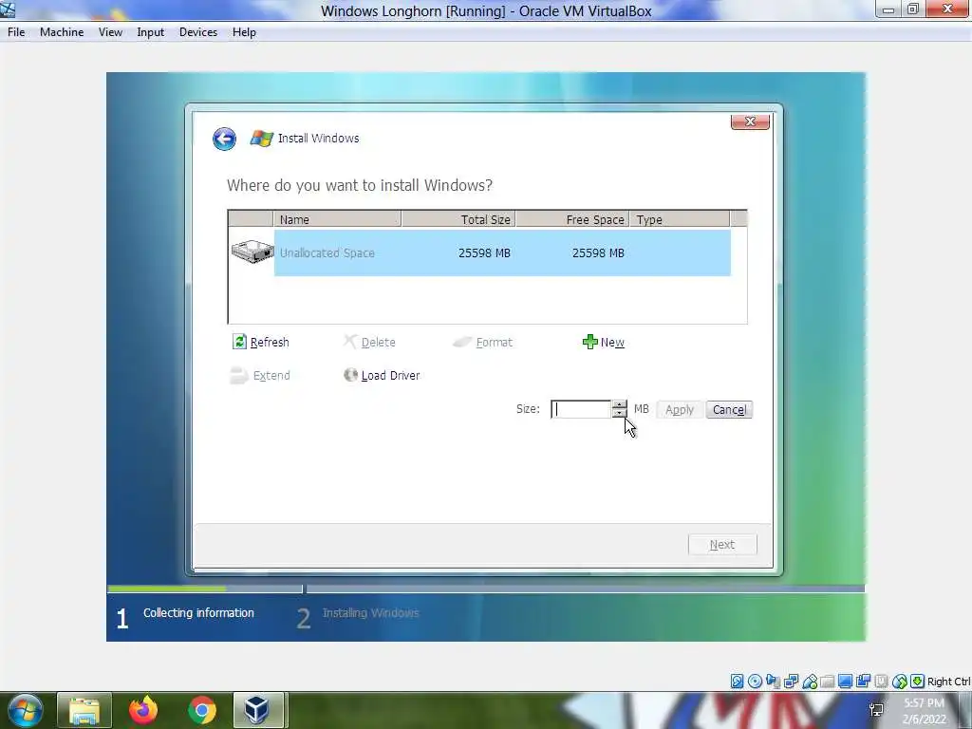
Task: Click the New partition link
Action: click(612, 342)
